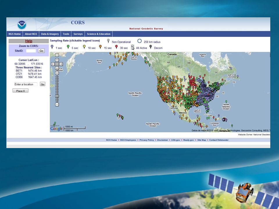Open the Privacy Policy footer link
The height and width of the screenshot is (209, 279).
(146, 140)
